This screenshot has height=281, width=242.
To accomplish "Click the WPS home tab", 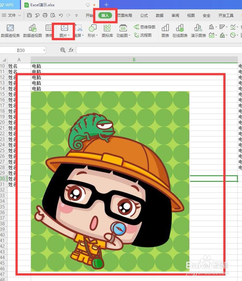I will tap(9, 5).
